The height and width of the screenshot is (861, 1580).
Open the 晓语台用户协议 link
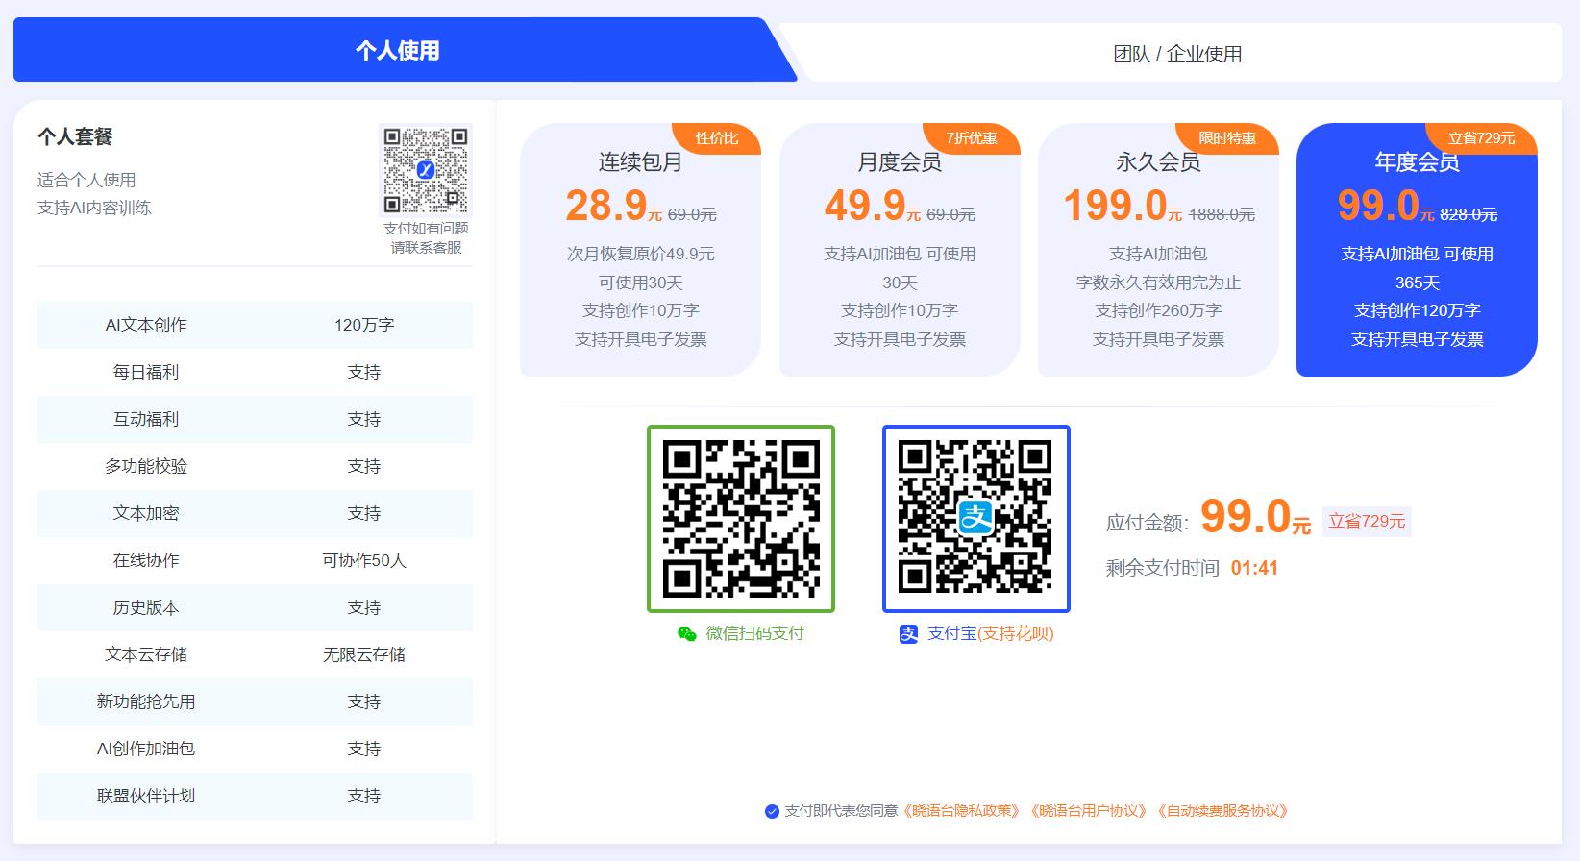tap(1089, 811)
